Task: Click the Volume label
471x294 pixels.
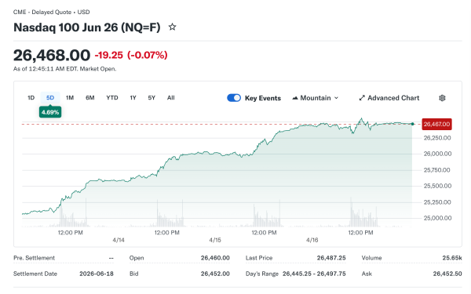Action: (x=371, y=258)
